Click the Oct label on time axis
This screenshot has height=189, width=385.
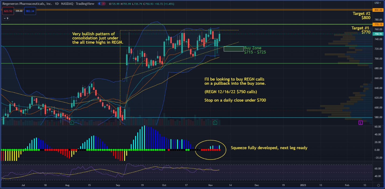(164, 185)
